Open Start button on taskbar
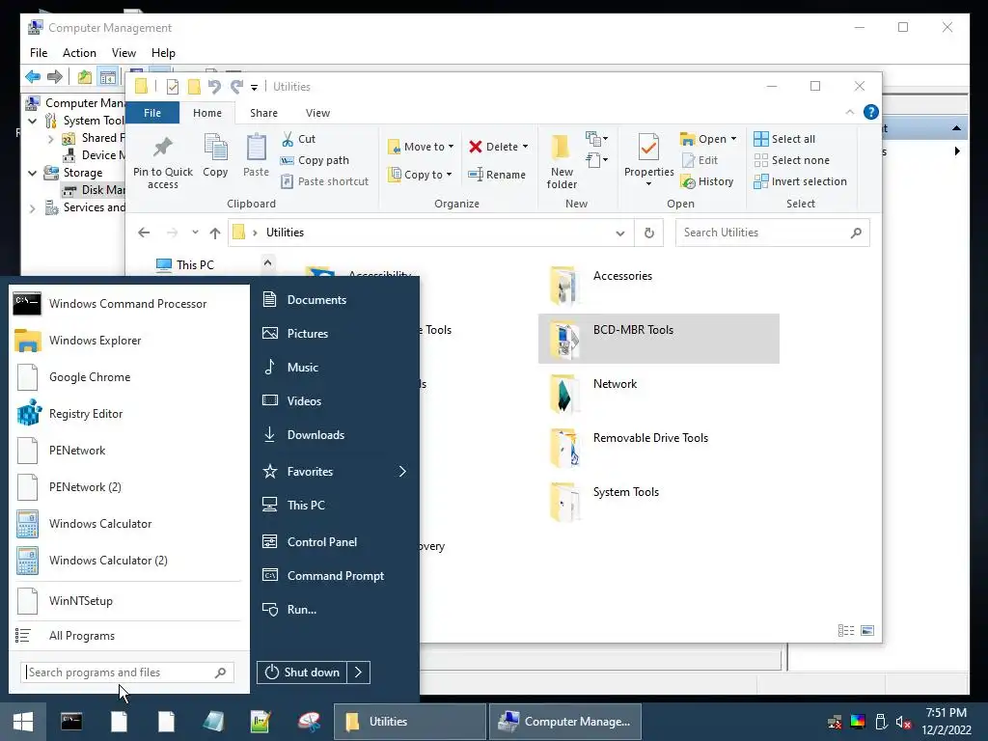988x741 pixels. pyautogui.click(x=23, y=722)
